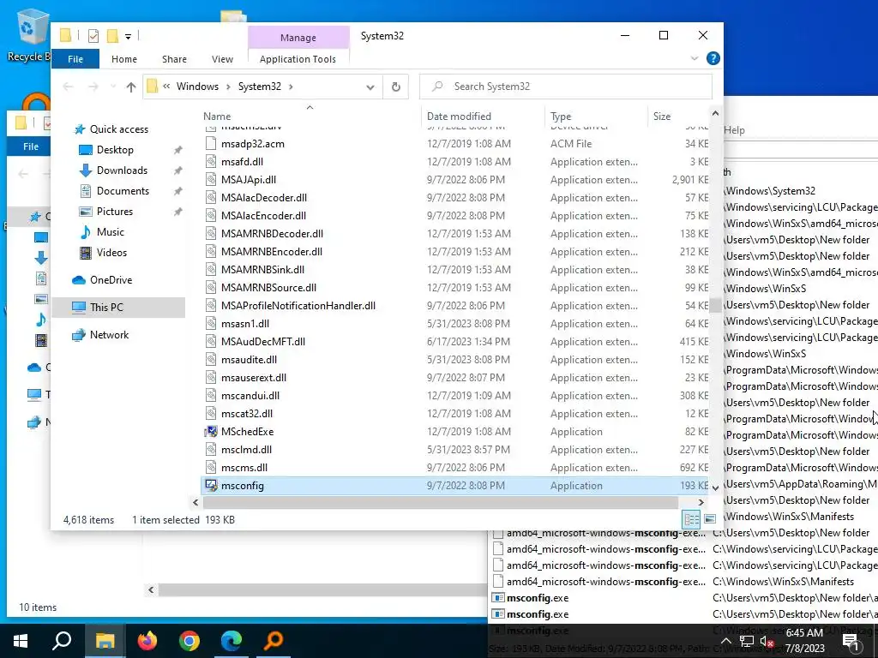Click System32 in the address breadcrumb
Image resolution: width=878 pixels, height=658 pixels.
(x=259, y=87)
